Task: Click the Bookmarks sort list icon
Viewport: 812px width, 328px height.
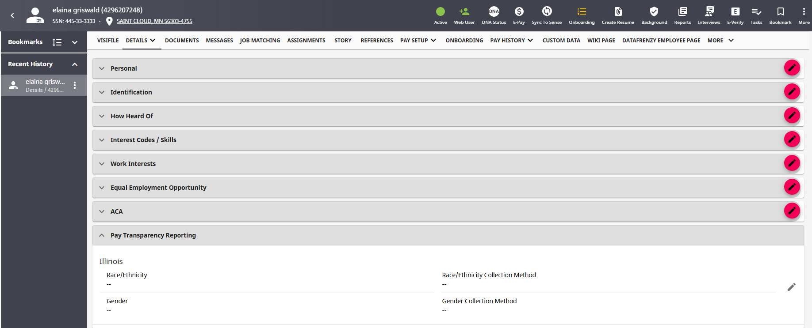Action: [x=57, y=42]
